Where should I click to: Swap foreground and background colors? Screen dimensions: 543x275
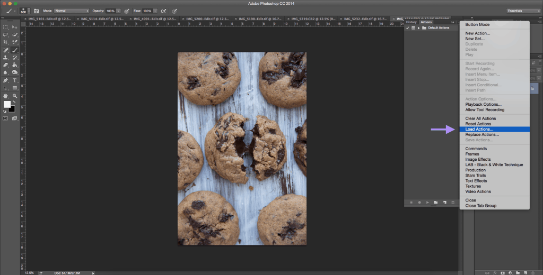point(14,102)
